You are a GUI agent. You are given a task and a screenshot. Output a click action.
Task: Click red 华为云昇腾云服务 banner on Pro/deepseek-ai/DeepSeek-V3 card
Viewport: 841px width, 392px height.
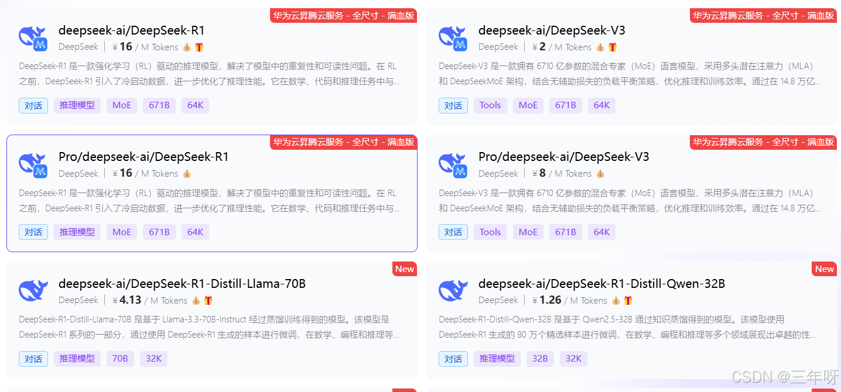click(x=764, y=142)
